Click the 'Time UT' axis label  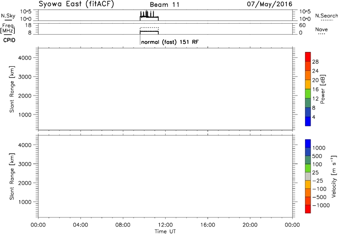pos(165,231)
